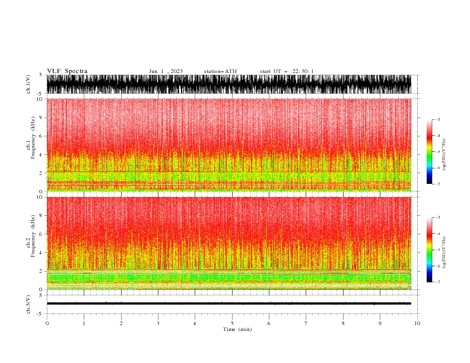
Task: Click time axis tick label "8"
Action: coord(343,323)
